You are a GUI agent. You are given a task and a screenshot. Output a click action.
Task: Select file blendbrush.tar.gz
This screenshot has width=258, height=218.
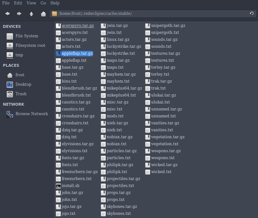coord(80,88)
